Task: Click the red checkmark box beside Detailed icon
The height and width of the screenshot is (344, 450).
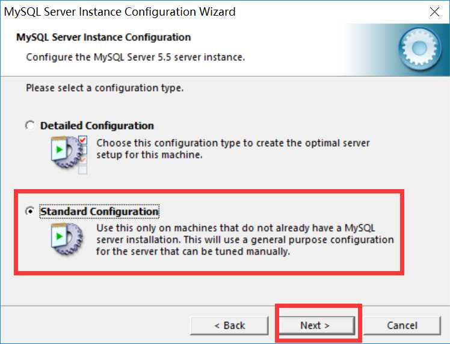Action: 83,140
